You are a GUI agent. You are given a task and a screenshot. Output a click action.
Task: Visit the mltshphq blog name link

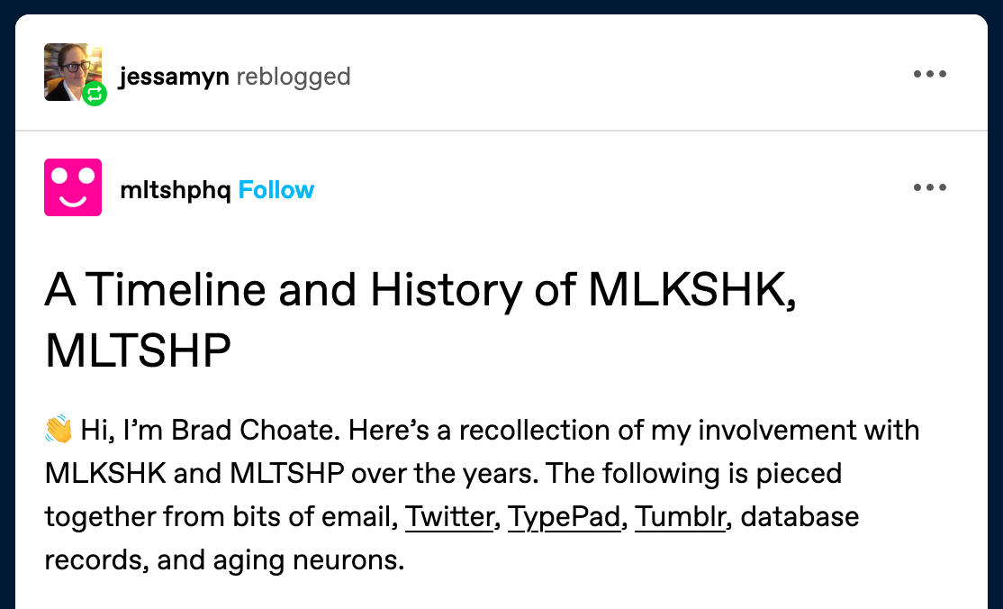click(x=175, y=190)
